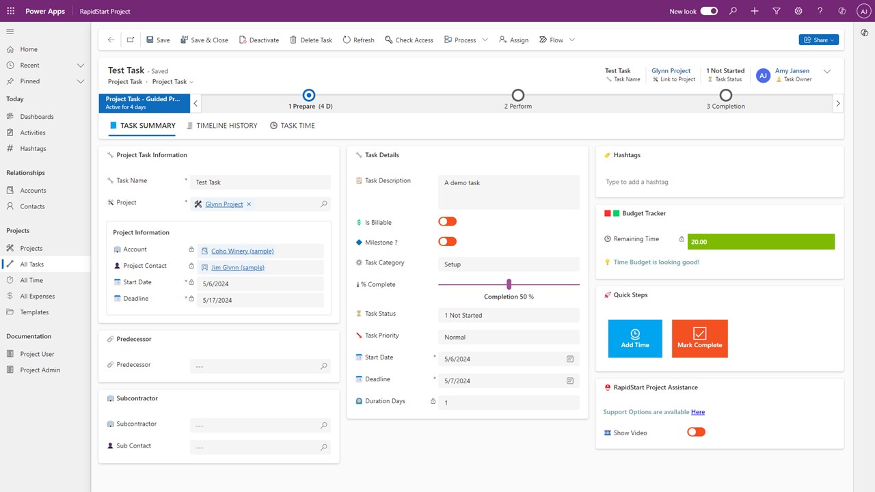
Task: Open the app launcher waffle icon
Action: pos(10,11)
